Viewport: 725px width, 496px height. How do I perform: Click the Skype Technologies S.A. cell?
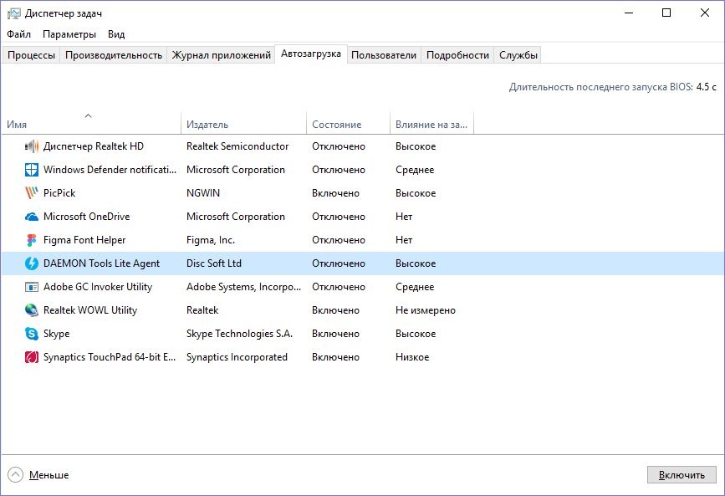coord(239,334)
